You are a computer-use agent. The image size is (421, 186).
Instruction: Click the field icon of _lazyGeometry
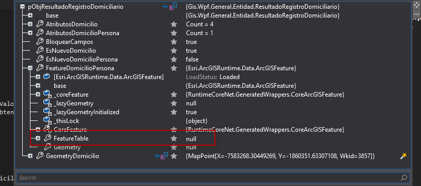pyautogui.click(x=47, y=103)
